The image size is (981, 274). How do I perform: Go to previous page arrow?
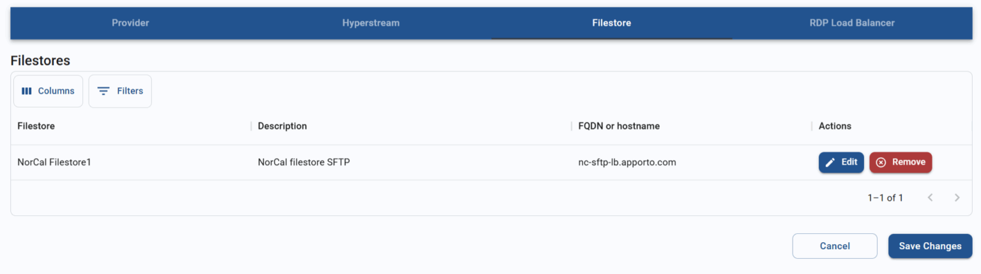[x=931, y=198]
